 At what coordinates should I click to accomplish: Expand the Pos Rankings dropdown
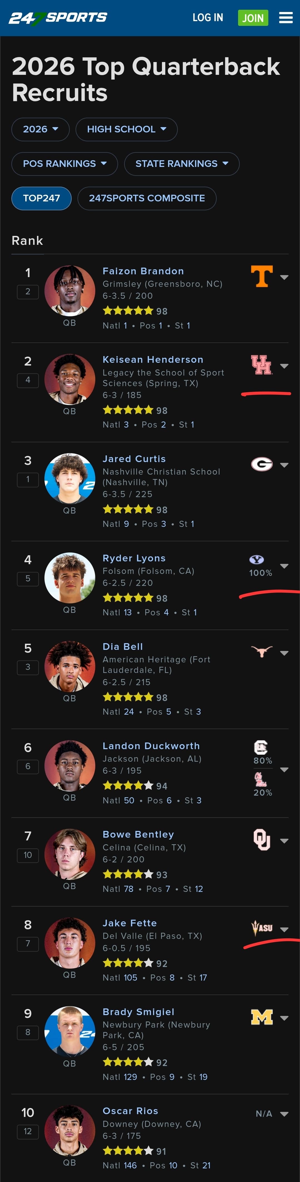pos(64,164)
